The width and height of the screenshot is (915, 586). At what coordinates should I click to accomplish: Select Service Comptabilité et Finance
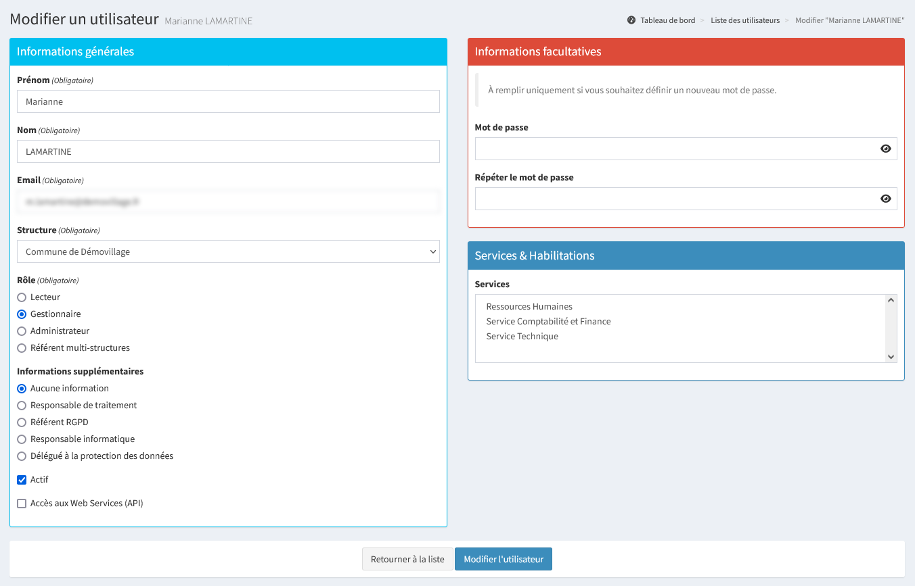pyautogui.click(x=548, y=322)
